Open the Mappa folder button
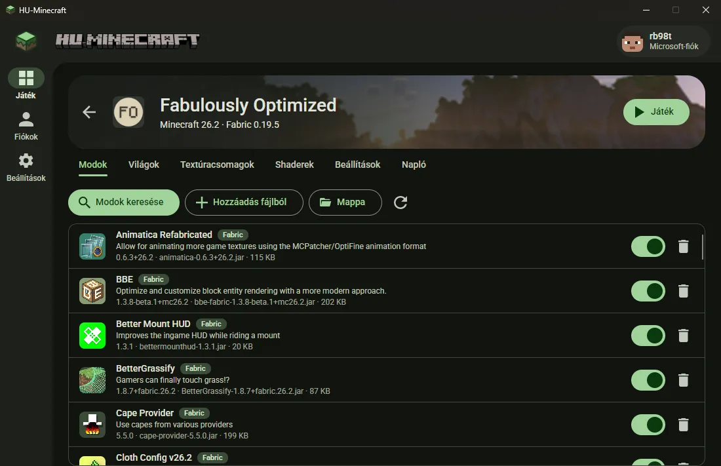 coord(345,203)
